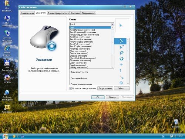
Task: Click scheme list scrollbar up arrow
Action: (x=112, y=28)
